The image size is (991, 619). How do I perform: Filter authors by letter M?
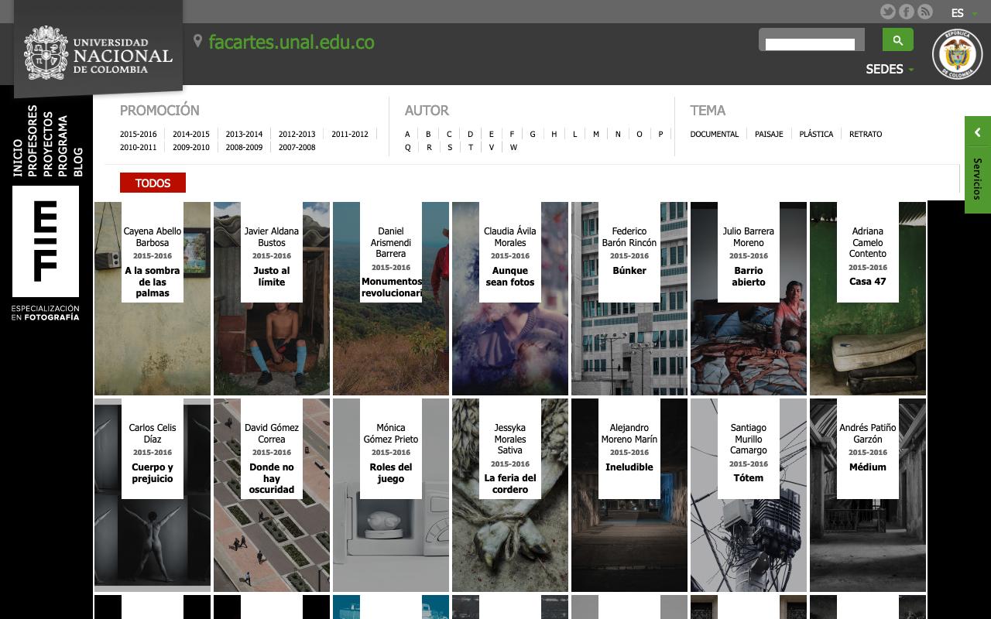(595, 134)
